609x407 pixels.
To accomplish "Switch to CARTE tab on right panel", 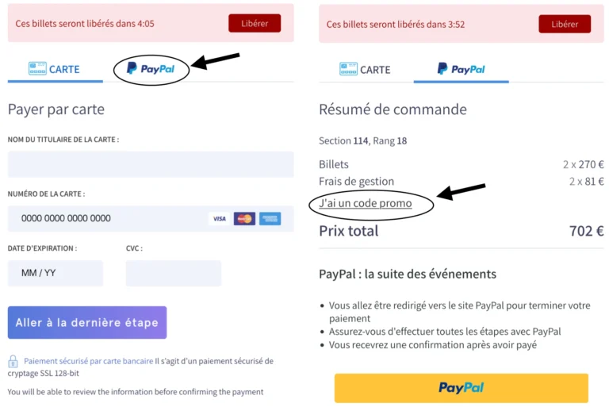I will tap(366, 69).
